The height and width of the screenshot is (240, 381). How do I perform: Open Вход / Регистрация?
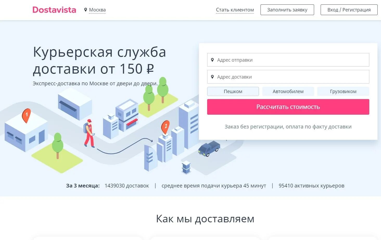349,10
